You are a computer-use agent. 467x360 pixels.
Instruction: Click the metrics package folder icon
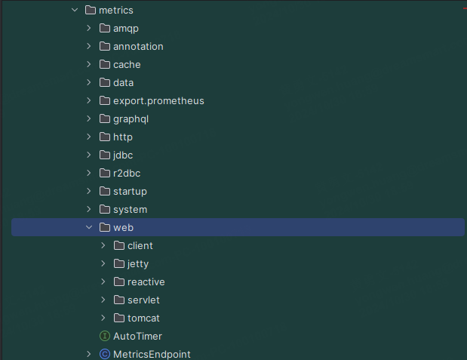[91, 10]
